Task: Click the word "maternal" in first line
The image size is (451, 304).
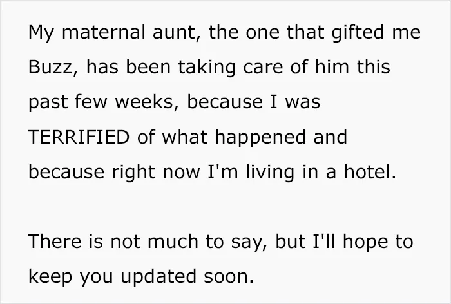Action: click(x=104, y=32)
